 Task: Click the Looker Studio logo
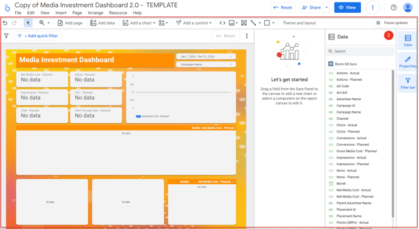(x=7, y=8)
